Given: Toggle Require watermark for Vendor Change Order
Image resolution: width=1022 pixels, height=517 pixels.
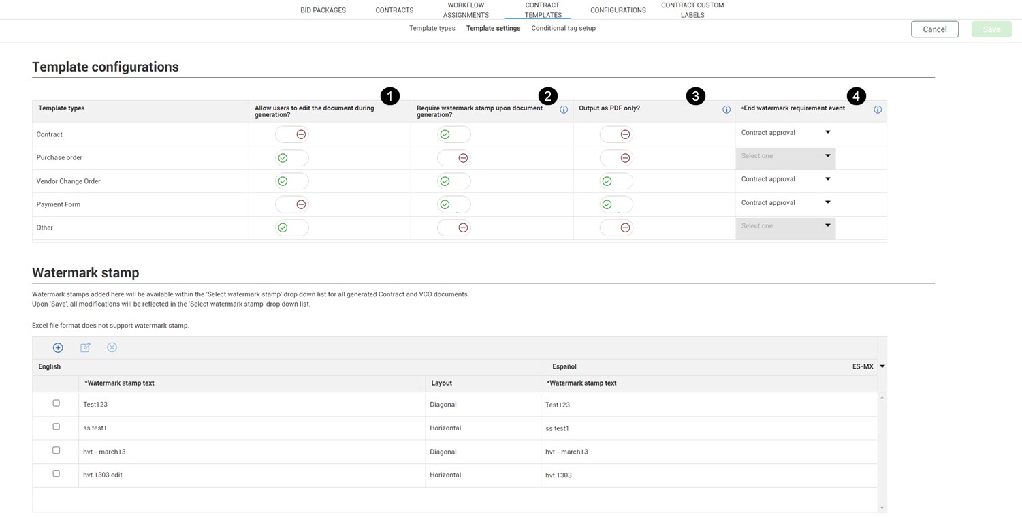Looking at the screenshot, I should [454, 181].
